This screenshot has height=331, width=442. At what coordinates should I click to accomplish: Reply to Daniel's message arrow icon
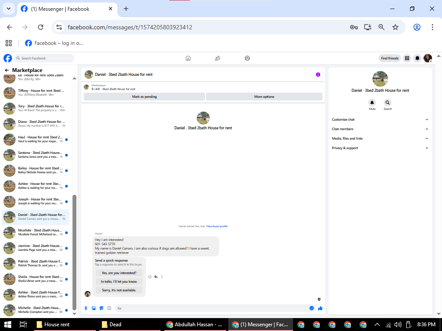[x=156, y=277]
